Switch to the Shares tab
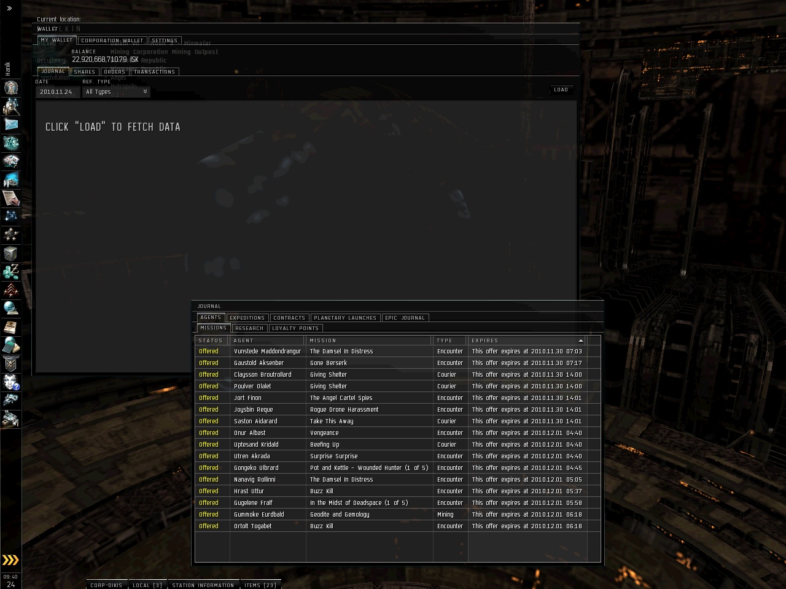Viewport: 786px width, 589px height. (85, 72)
